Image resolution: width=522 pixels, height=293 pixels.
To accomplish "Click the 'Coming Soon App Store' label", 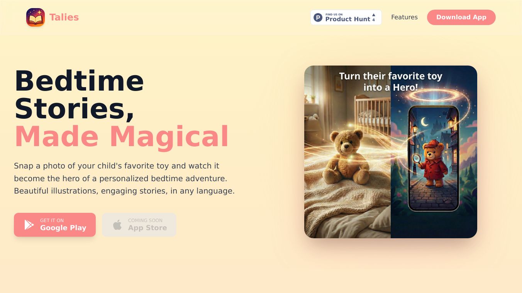I will [147, 224].
